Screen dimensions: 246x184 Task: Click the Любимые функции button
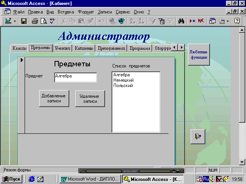tap(199, 55)
